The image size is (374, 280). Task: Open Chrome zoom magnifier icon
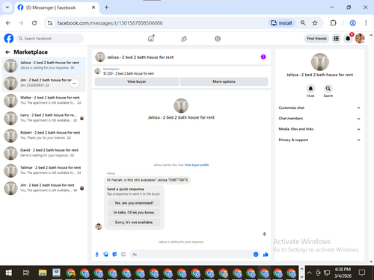click(303, 23)
